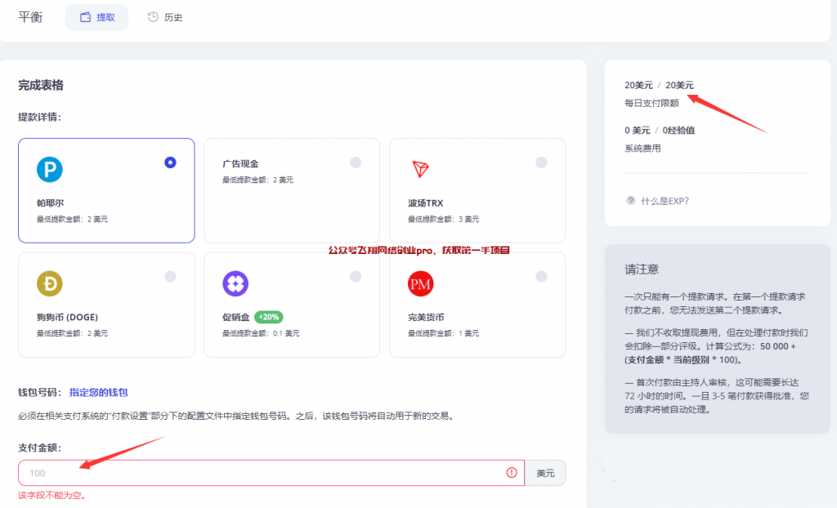Click the question mark icon beside 什么是EXP
The height and width of the screenshot is (508, 837).
pyautogui.click(x=630, y=201)
